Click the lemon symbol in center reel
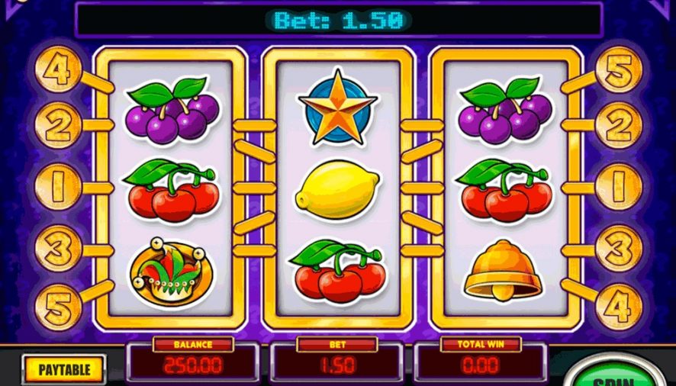The height and width of the screenshot is (386, 676). pos(337,189)
